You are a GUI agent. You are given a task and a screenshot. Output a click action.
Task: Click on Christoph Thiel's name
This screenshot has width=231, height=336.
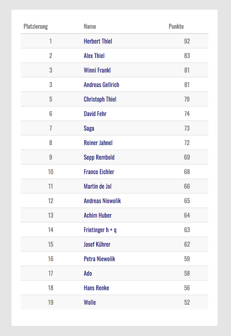coord(100,99)
